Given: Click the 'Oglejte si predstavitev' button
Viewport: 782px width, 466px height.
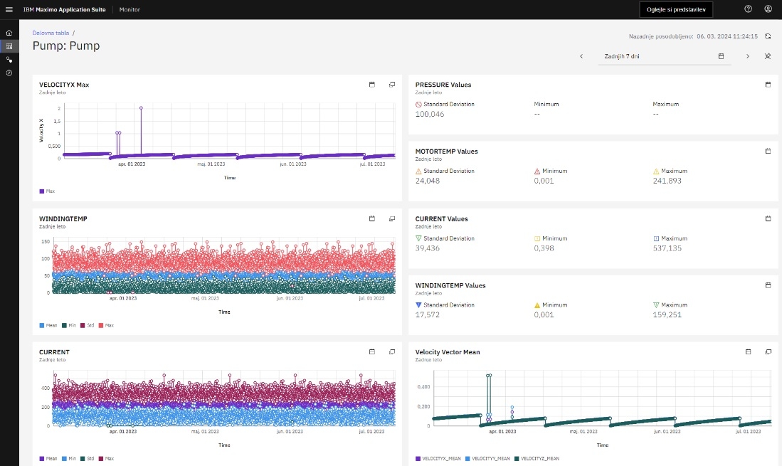Looking at the screenshot, I should 675,9.
